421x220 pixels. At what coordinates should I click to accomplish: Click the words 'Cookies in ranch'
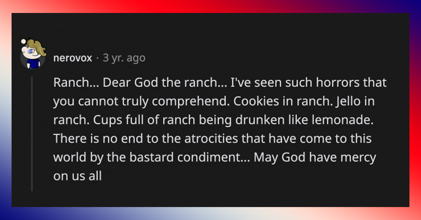click(275, 102)
